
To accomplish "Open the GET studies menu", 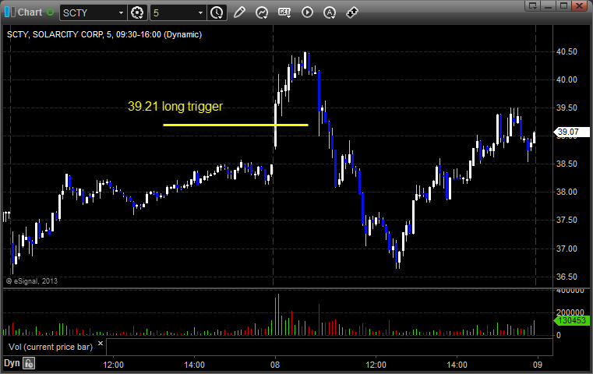I will click(x=284, y=12).
